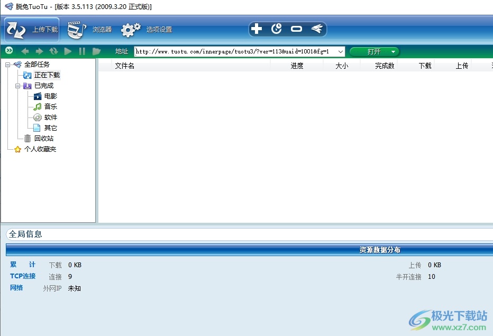The height and width of the screenshot is (336, 493).
Task: Sort by 大小 size column header
Action: tap(342, 66)
